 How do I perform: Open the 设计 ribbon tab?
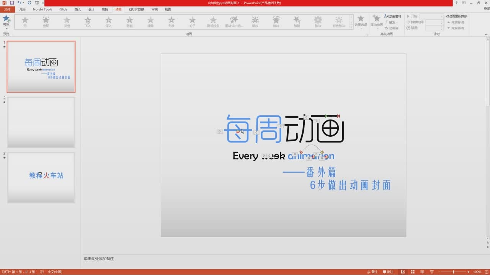click(91, 9)
